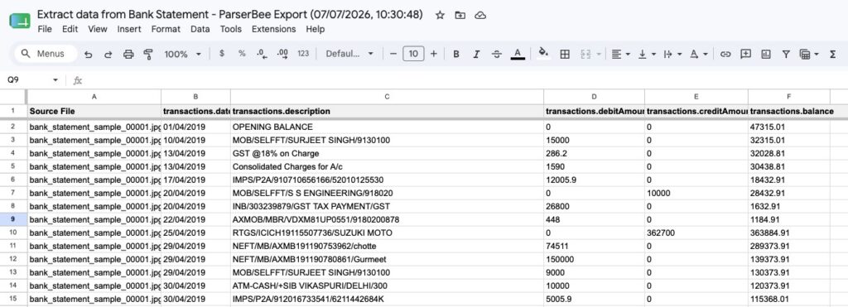This screenshot has width=848, height=307.
Task: Open vertical align dropdown
Action: (x=647, y=54)
